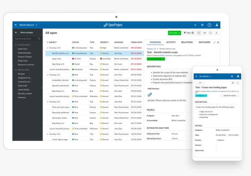The image size is (251, 176).
Task: Open the Watchers tab
Action: [x=204, y=42]
